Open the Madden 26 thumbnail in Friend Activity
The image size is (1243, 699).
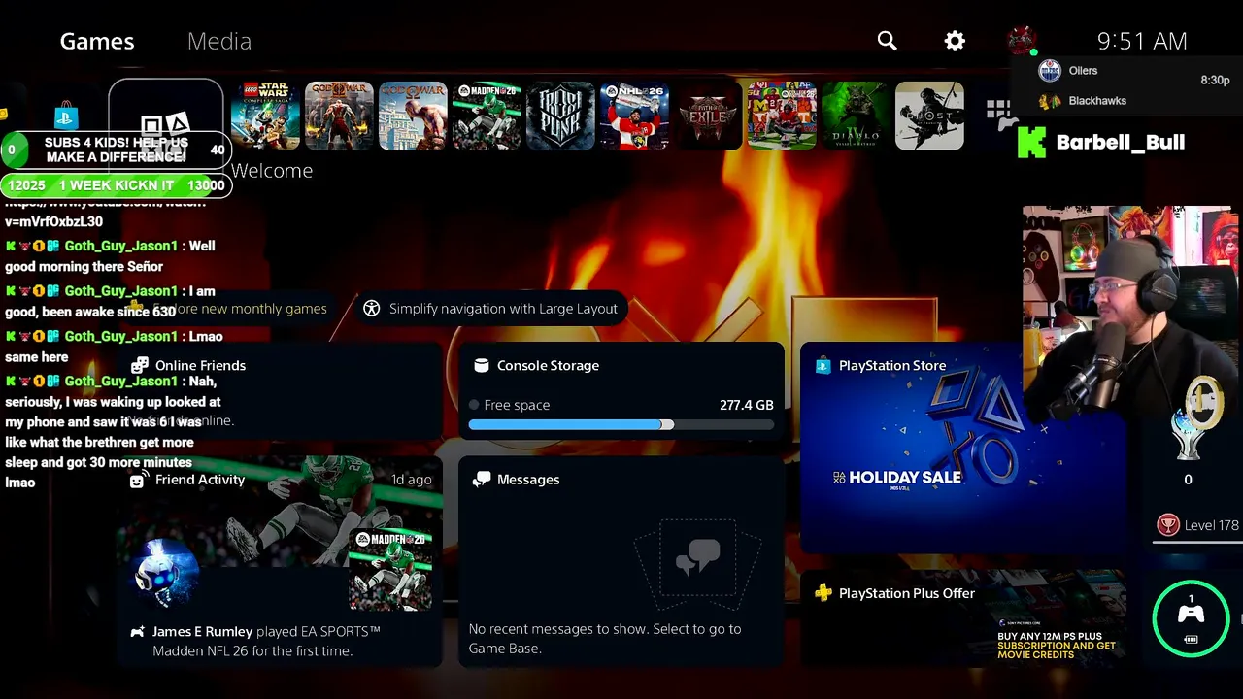tap(390, 568)
